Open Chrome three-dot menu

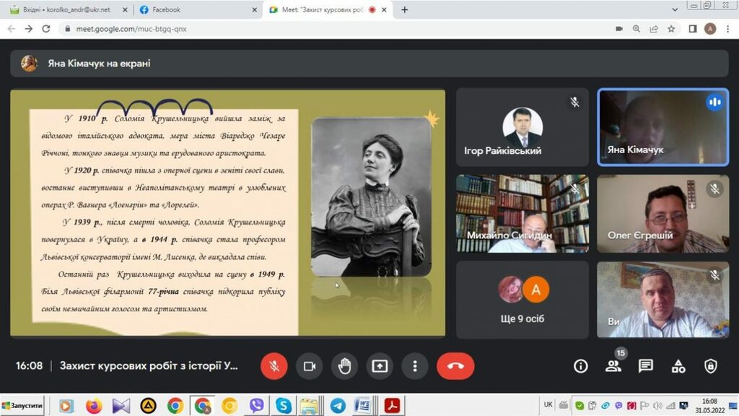point(727,29)
